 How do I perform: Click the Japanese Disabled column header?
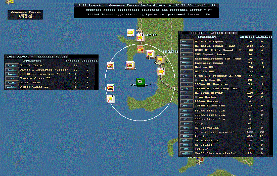click(x=89, y=61)
